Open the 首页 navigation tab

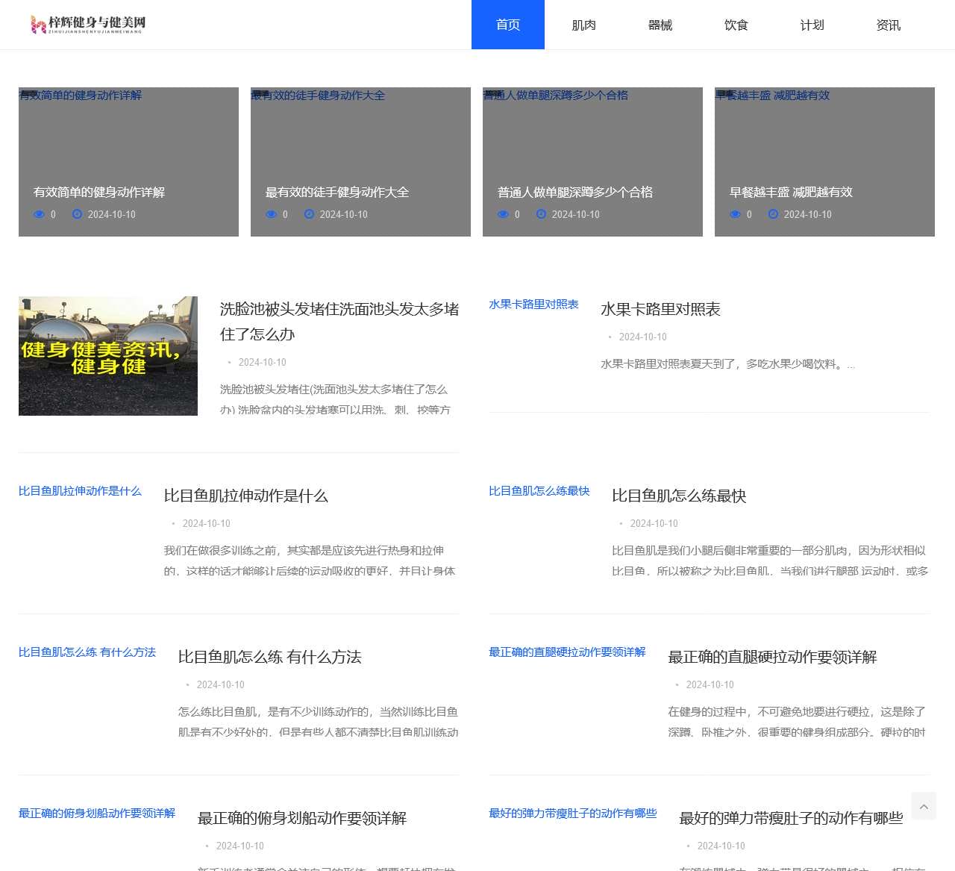[507, 25]
